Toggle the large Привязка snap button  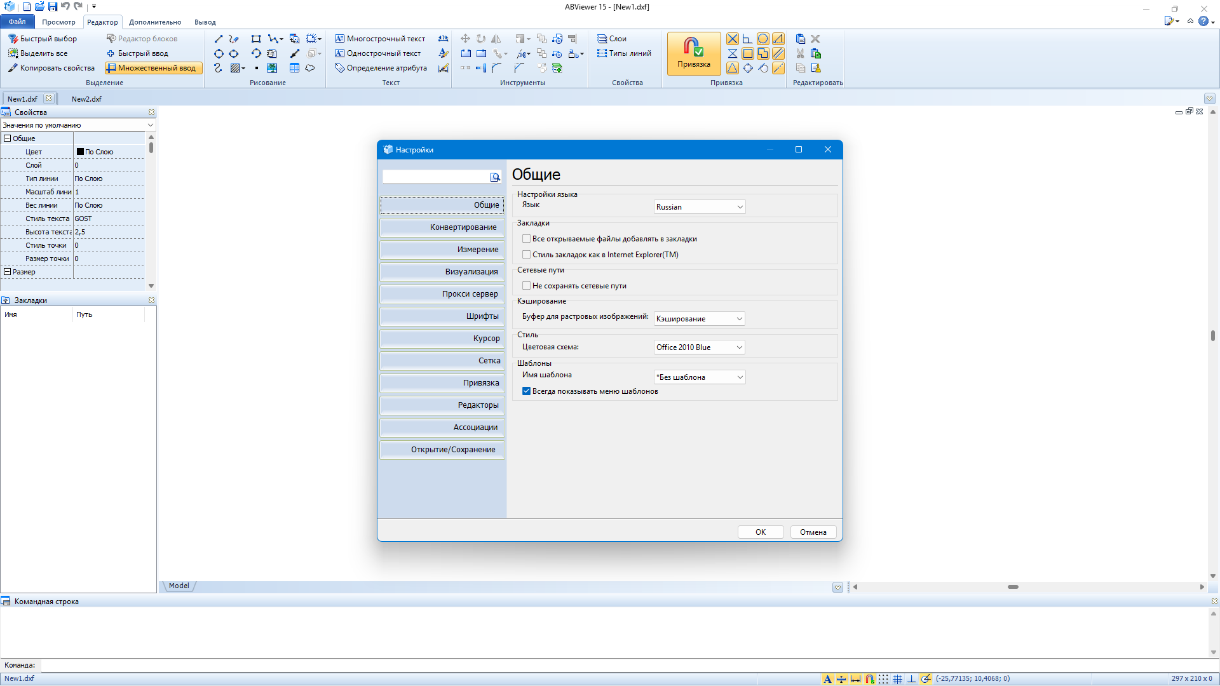[693, 53]
